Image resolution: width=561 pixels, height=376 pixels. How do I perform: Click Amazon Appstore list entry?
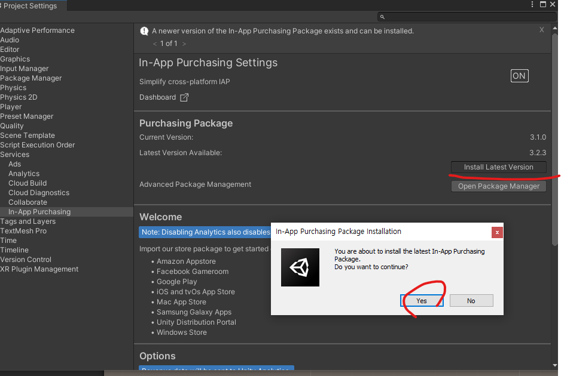[186, 261]
